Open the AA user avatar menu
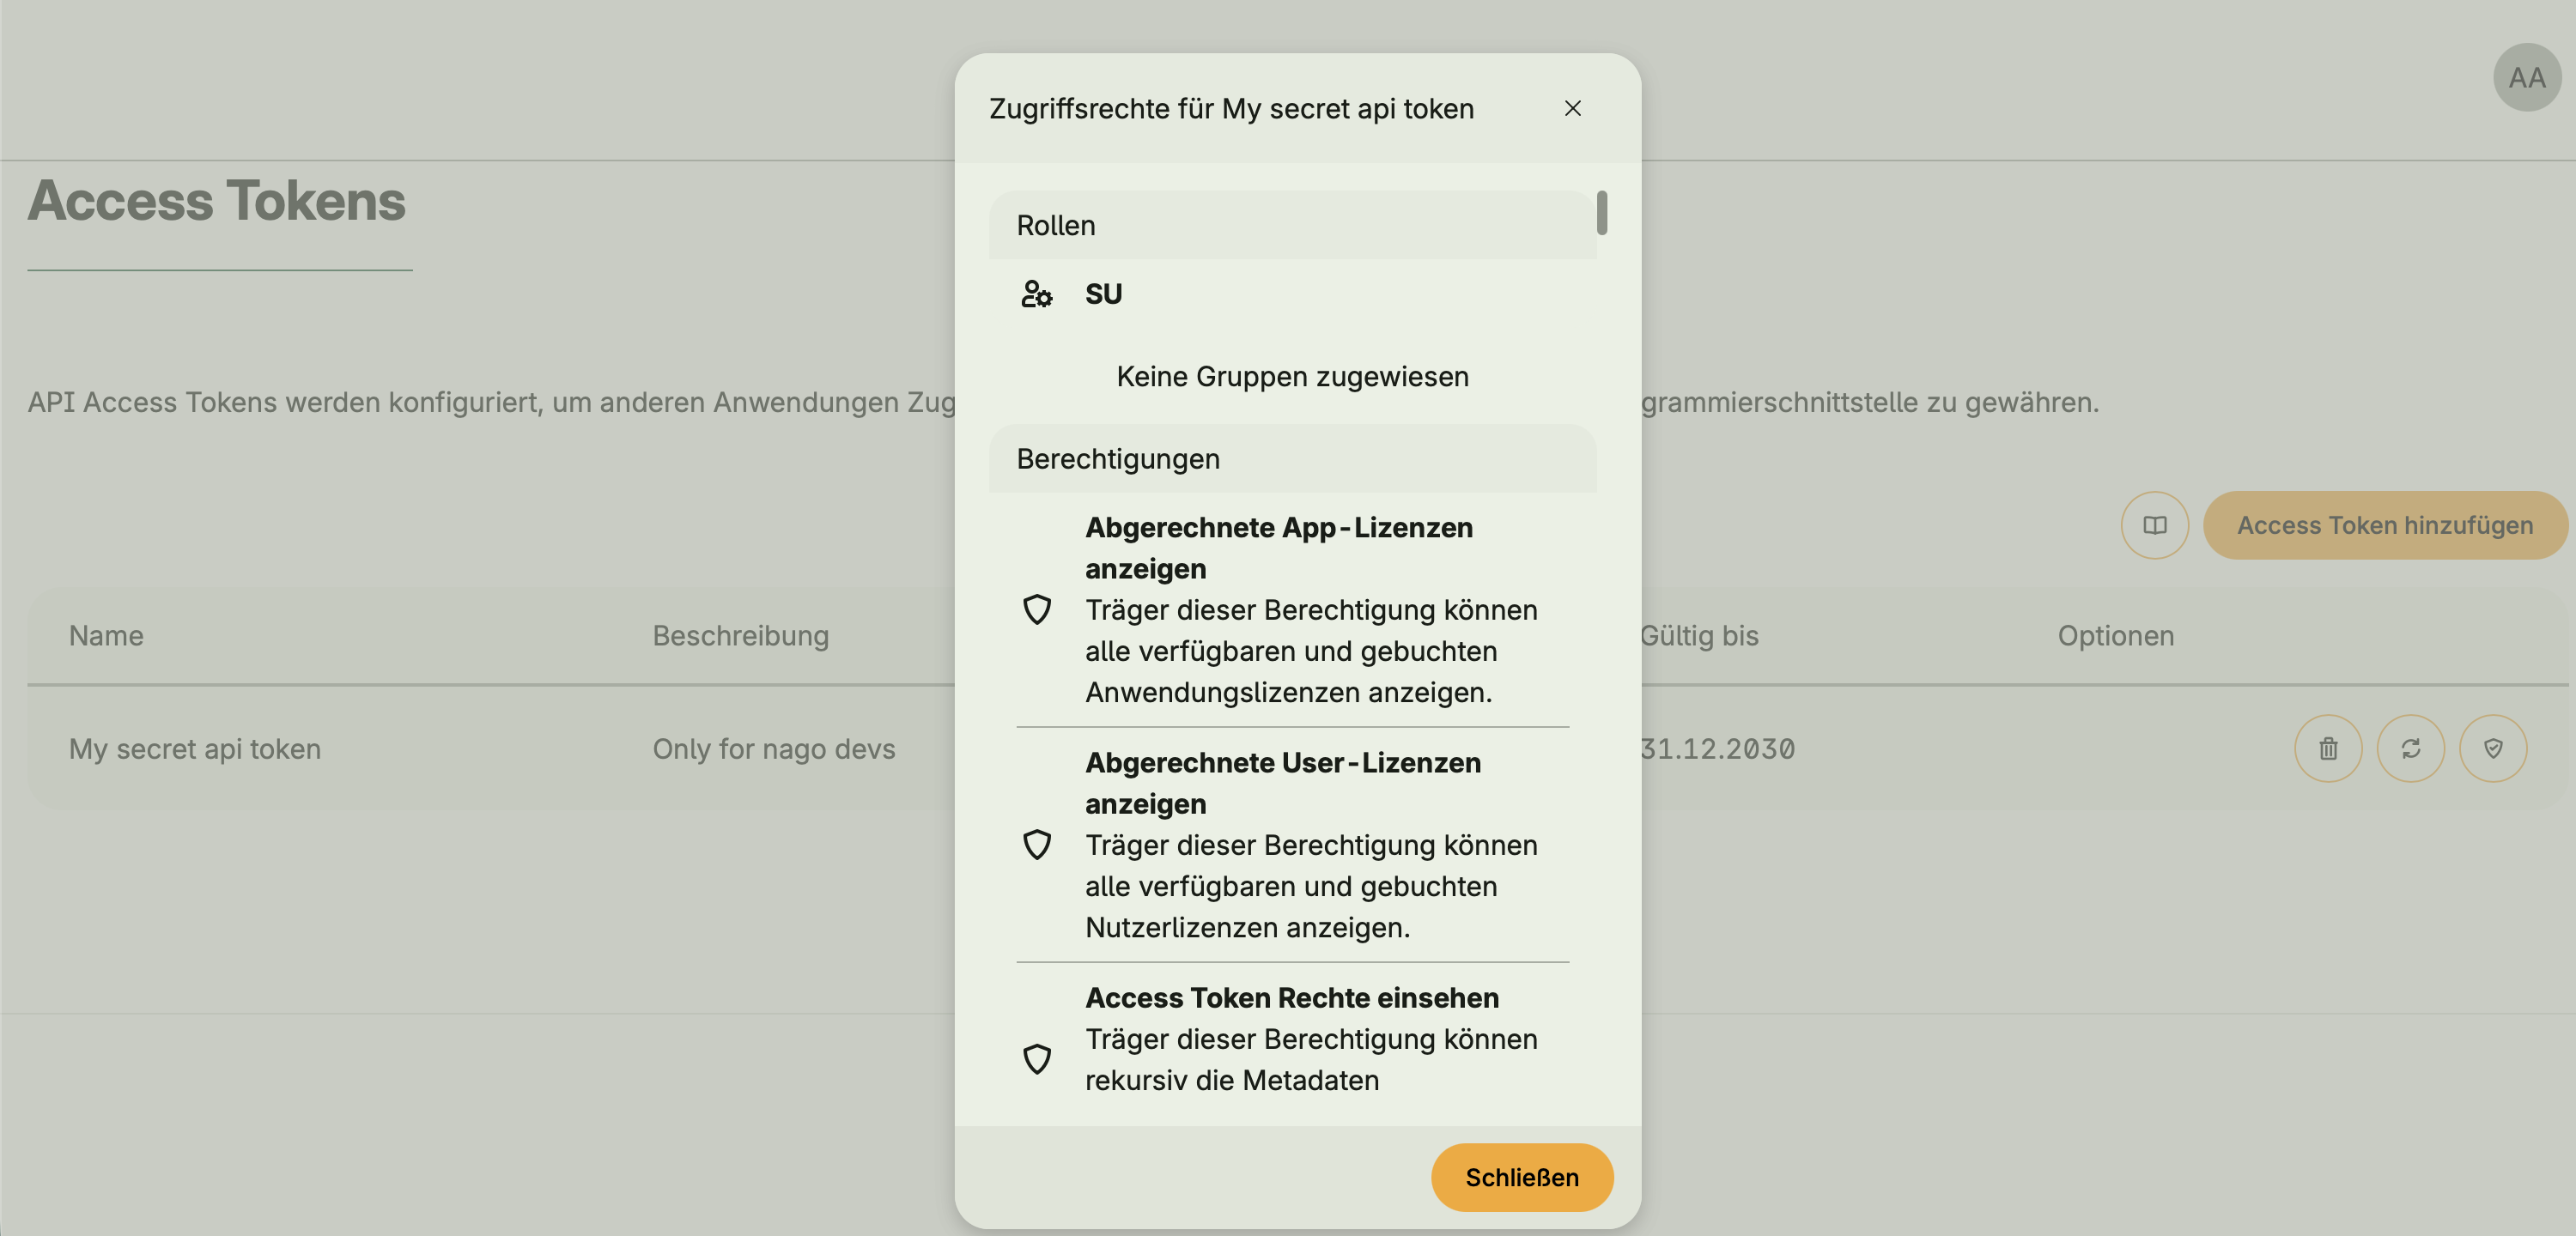This screenshot has width=2576, height=1236. pyautogui.click(x=2526, y=77)
